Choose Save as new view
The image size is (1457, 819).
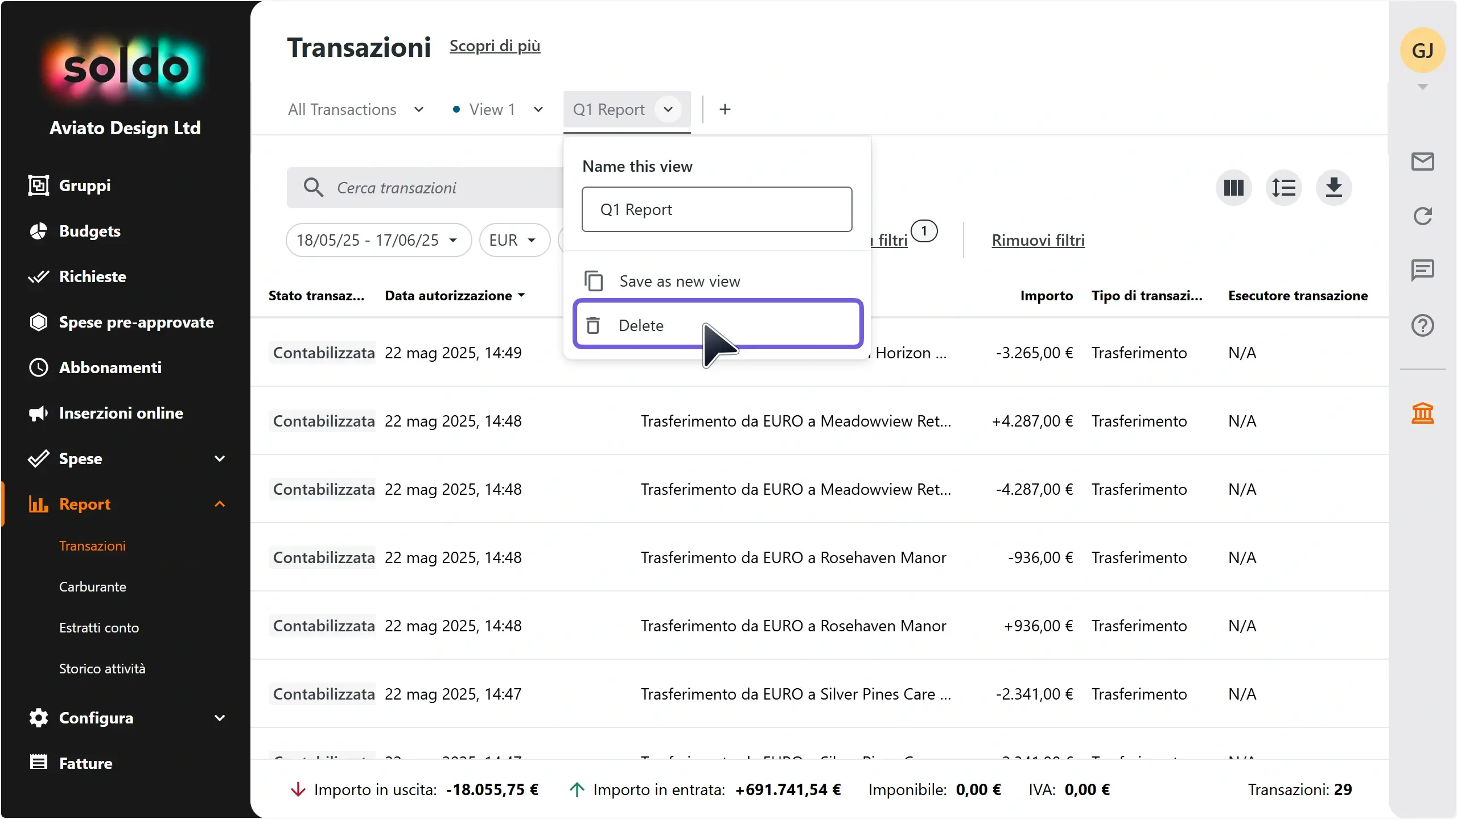[717, 281]
